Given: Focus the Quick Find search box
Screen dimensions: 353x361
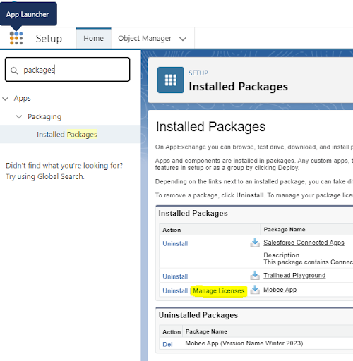Looking at the screenshot, I should (68, 70).
